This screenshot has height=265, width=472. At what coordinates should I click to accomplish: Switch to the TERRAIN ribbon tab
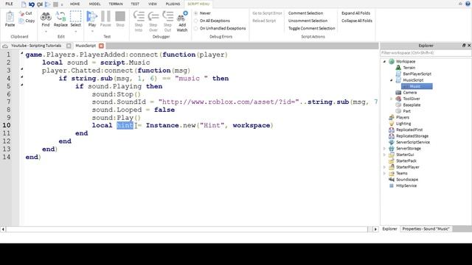[x=116, y=4]
